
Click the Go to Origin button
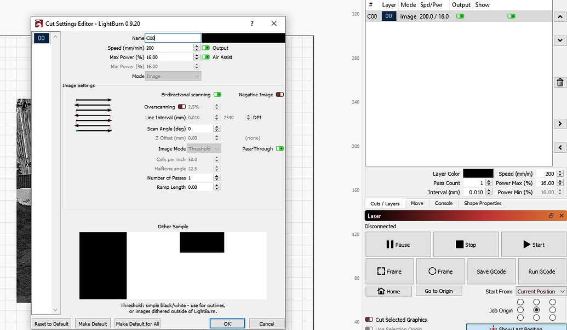[x=439, y=291]
